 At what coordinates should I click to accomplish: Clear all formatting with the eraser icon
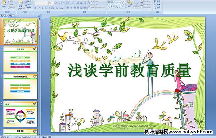63,3
